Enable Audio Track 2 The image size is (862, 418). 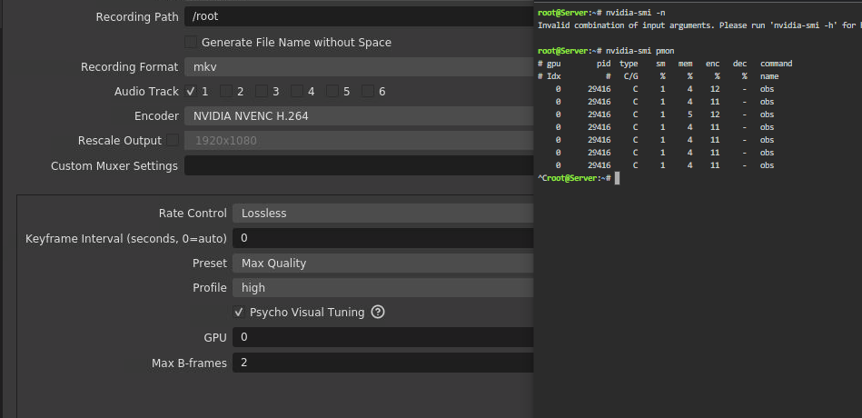226,91
